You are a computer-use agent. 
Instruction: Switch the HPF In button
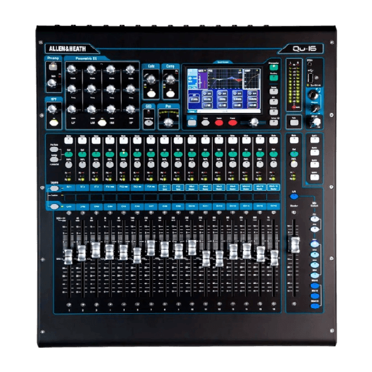[x=54, y=123]
